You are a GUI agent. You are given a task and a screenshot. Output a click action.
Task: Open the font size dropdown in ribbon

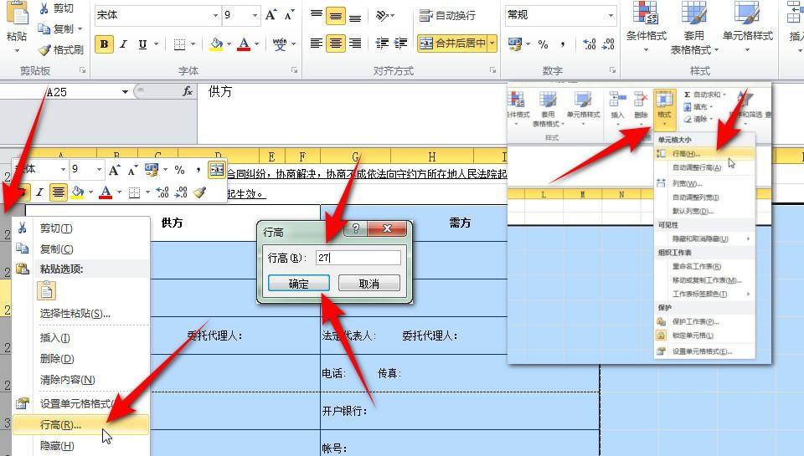tap(255, 15)
